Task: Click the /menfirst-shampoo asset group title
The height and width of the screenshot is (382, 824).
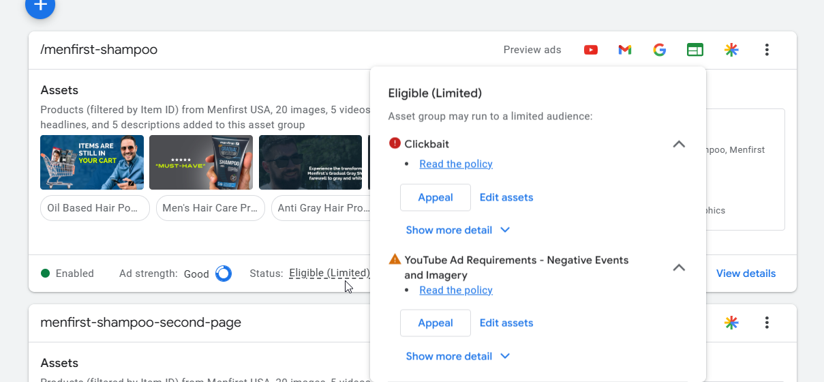Action: pyautogui.click(x=99, y=50)
